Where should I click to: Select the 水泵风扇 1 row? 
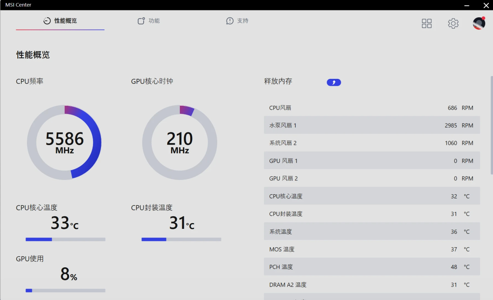click(x=372, y=125)
